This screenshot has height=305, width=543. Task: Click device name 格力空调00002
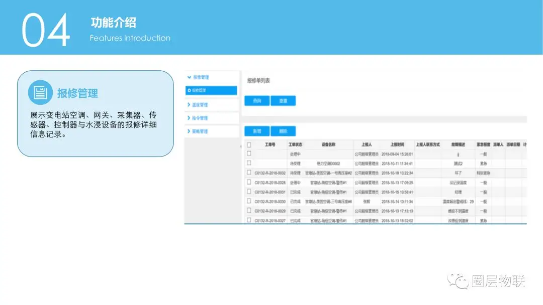[x=328, y=164]
